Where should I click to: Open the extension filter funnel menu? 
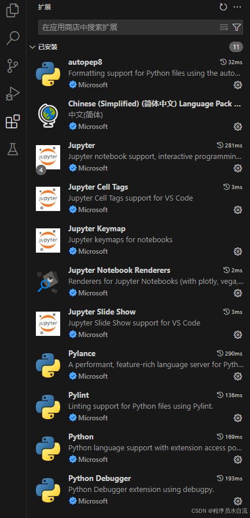click(237, 27)
